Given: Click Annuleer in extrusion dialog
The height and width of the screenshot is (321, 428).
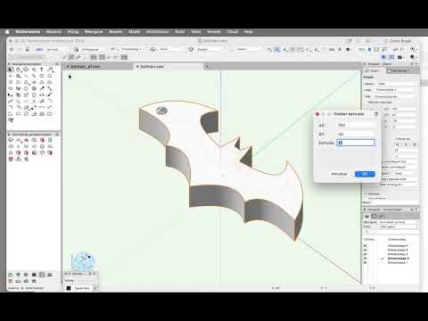Looking at the screenshot, I should (x=339, y=174).
